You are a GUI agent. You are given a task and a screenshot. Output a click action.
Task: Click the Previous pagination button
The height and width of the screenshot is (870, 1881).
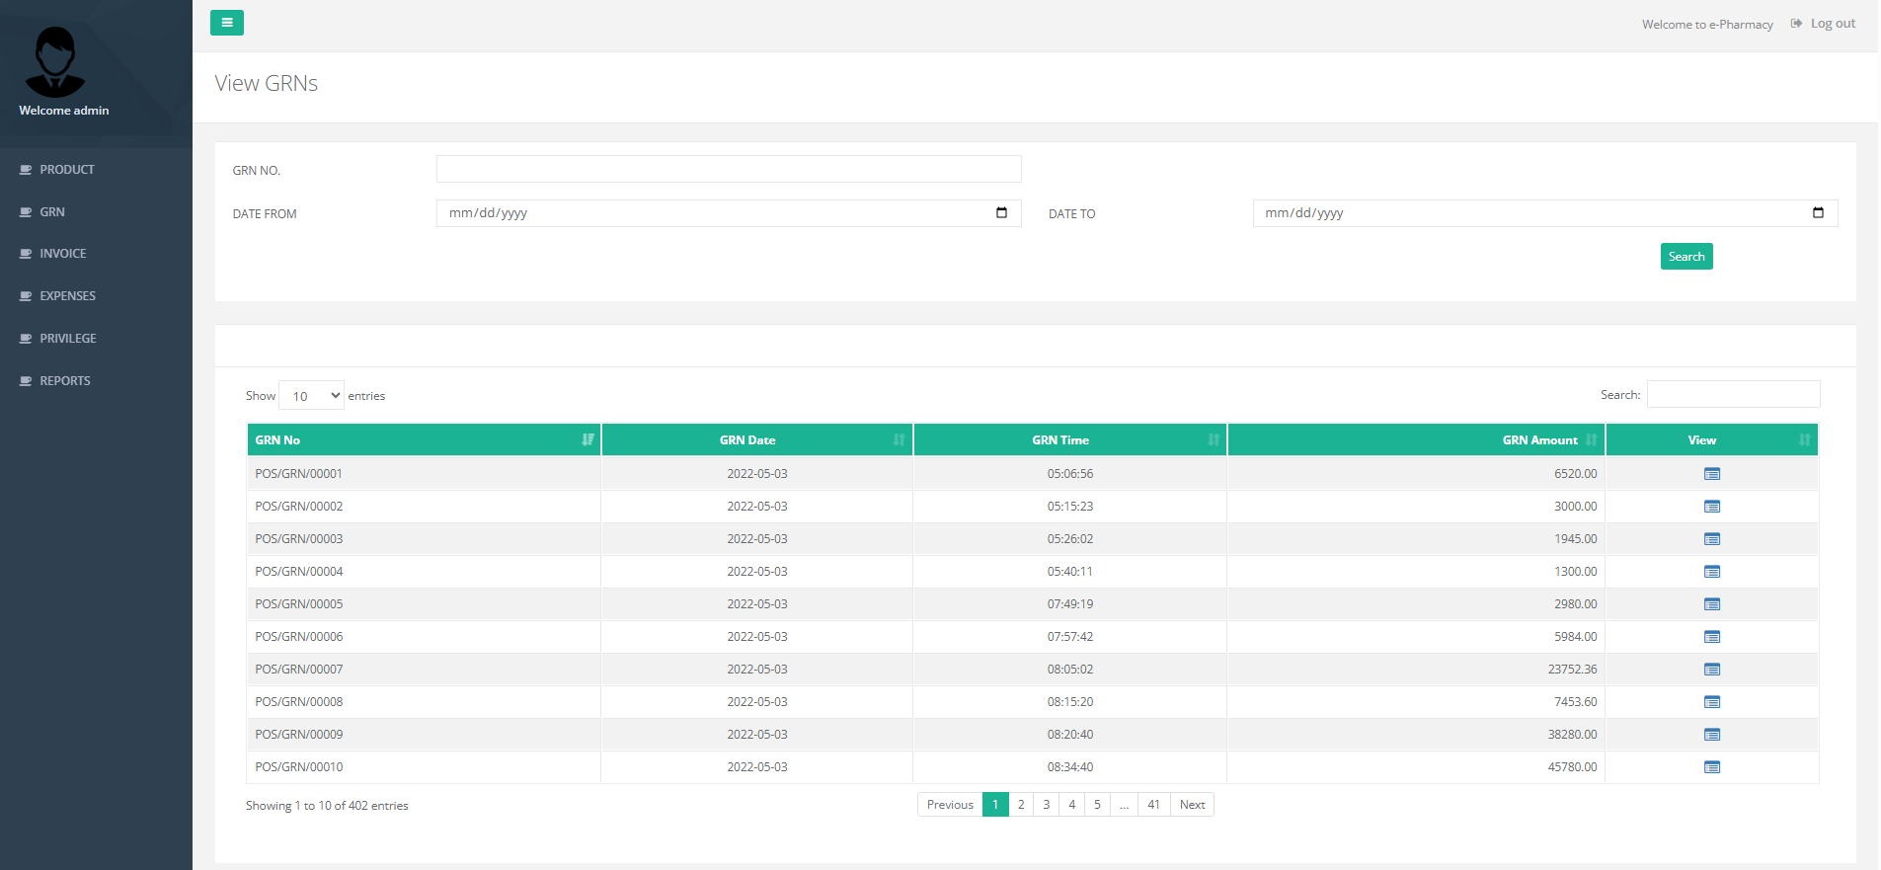(x=950, y=805)
